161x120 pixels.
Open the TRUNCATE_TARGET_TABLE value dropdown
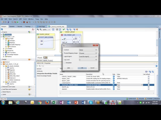130,85
